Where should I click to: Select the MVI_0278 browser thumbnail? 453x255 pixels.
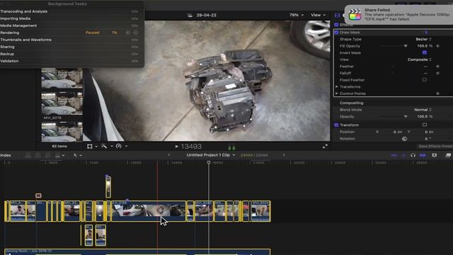tap(62, 103)
